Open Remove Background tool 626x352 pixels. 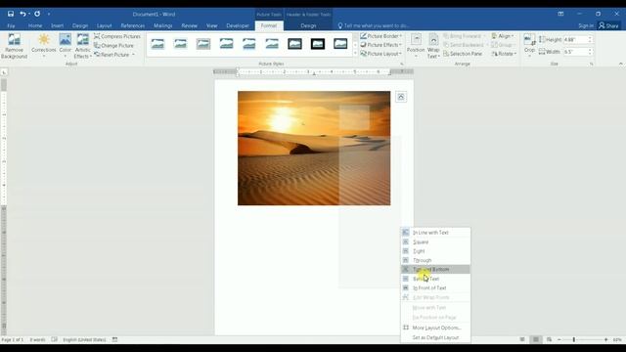tap(14, 47)
